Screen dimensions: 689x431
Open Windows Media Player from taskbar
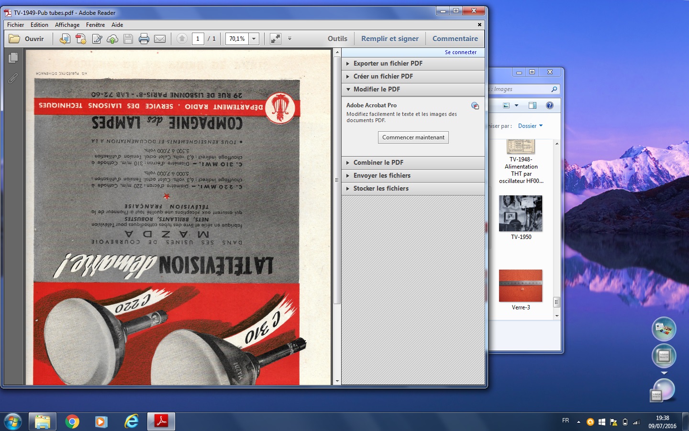101,422
